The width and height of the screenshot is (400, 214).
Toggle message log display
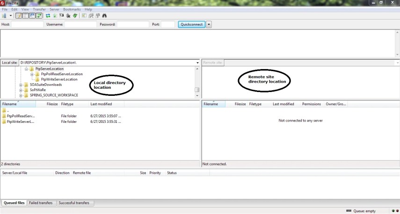pyautogui.click(x=19, y=16)
